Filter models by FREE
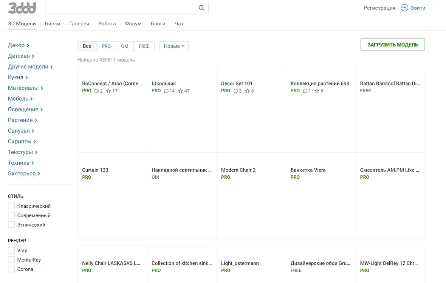Viewport: 446px width, 283px height. [x=144, y=46]
